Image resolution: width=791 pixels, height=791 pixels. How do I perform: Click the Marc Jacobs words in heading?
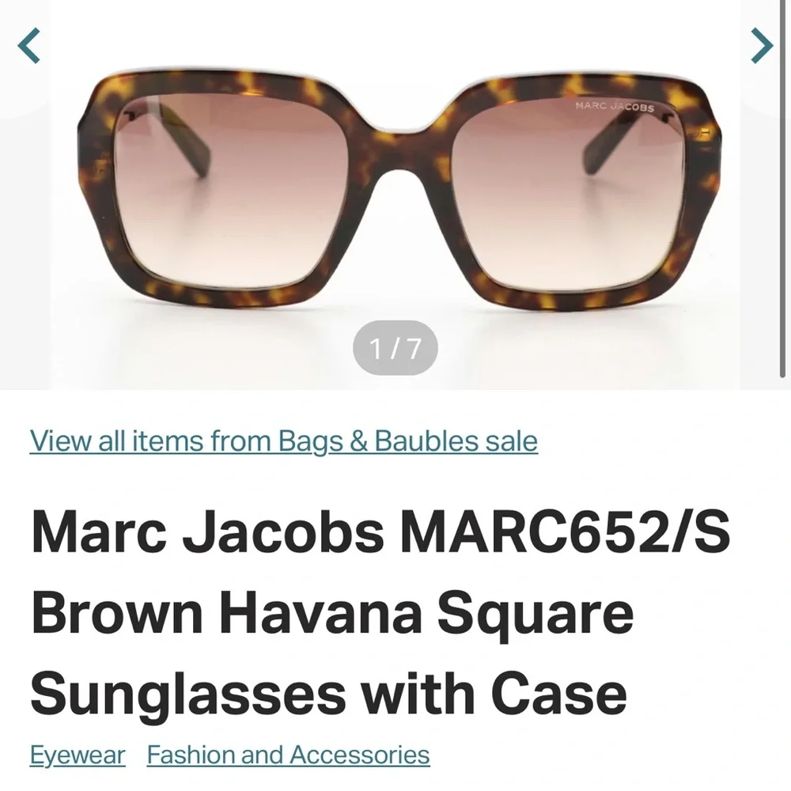click(x=208, y=532)
